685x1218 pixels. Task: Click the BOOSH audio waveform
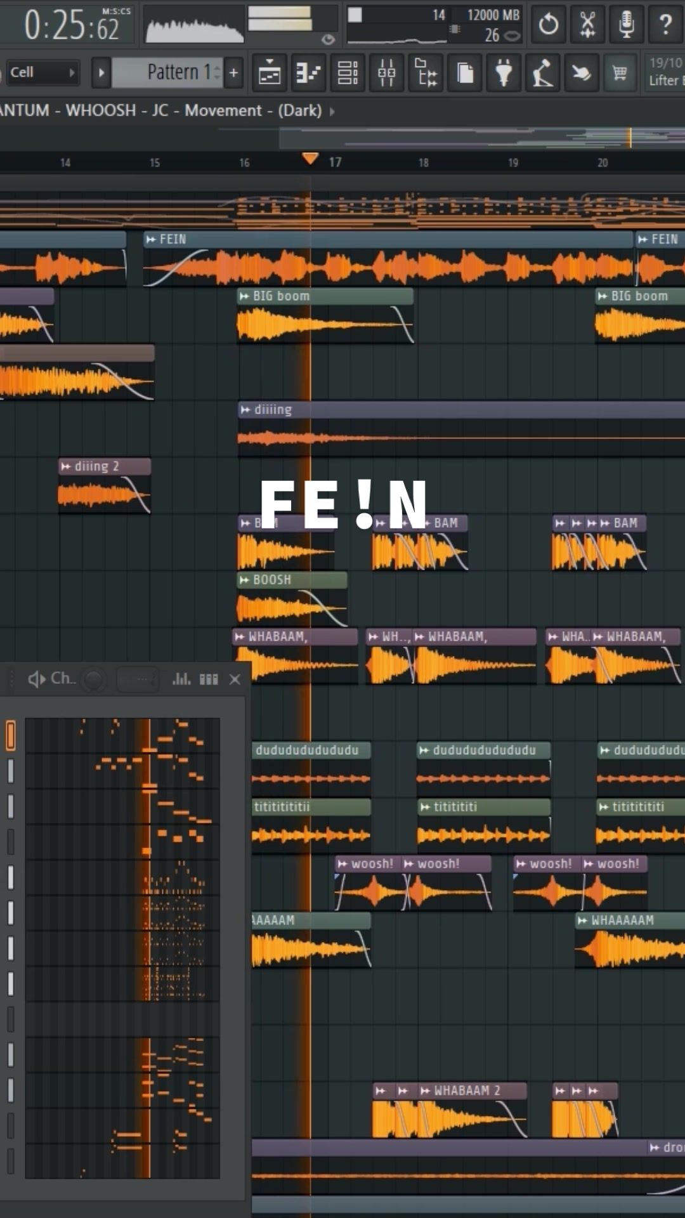292,608
